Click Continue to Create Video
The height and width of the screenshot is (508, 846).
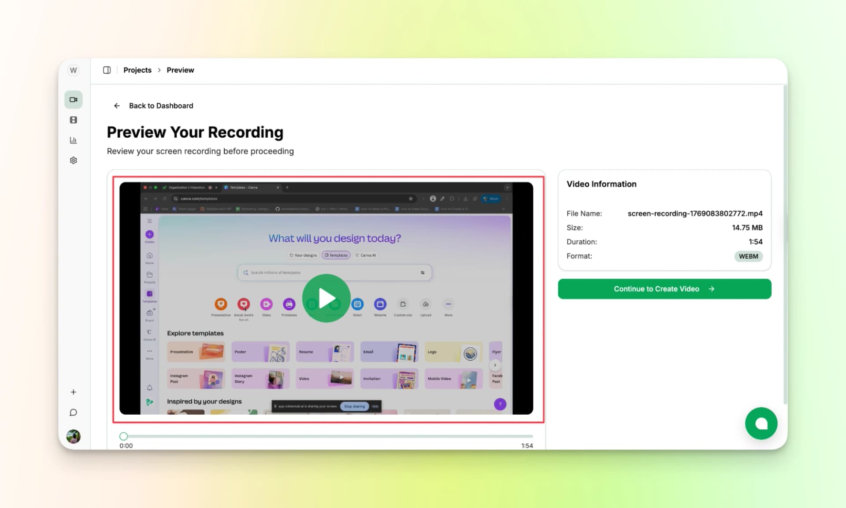coord(664,289)
